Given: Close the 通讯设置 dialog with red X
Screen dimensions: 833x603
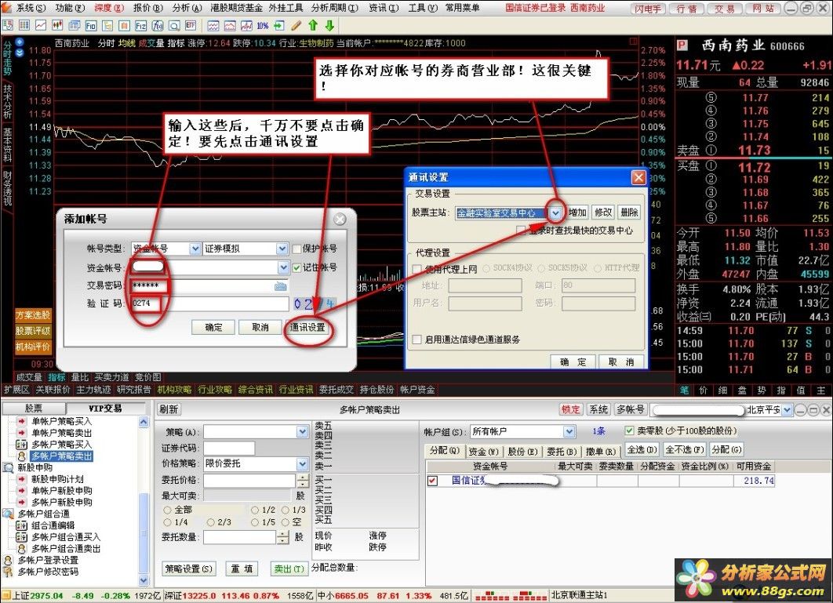Looking at the screenshot, I should point(638,177).
